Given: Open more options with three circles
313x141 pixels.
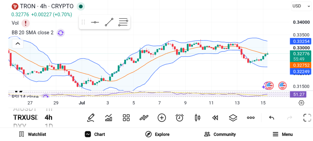Looking at the screenshot, I should [x=251, y=118].
